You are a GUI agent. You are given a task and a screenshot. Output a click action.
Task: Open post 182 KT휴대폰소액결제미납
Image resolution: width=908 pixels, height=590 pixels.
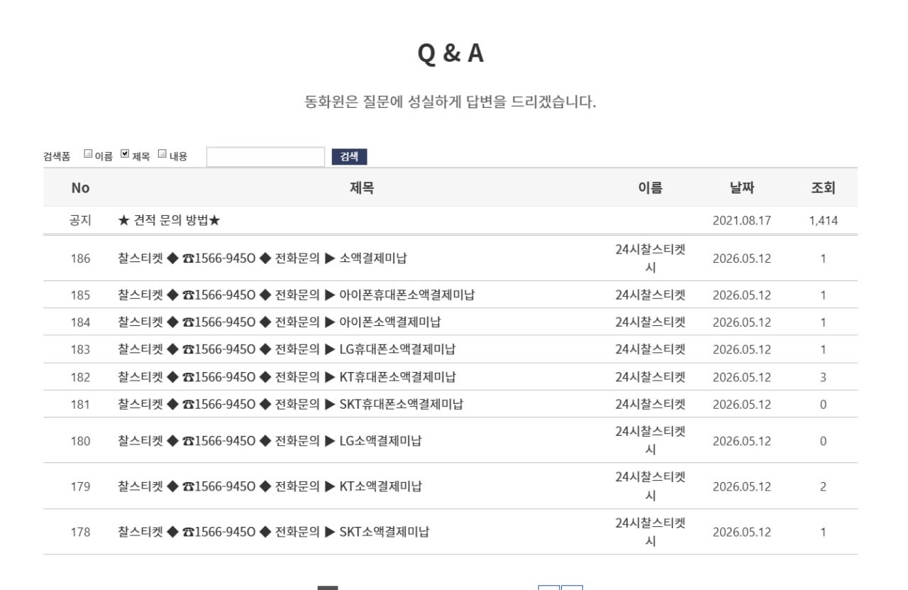click(x=287, y=377)
